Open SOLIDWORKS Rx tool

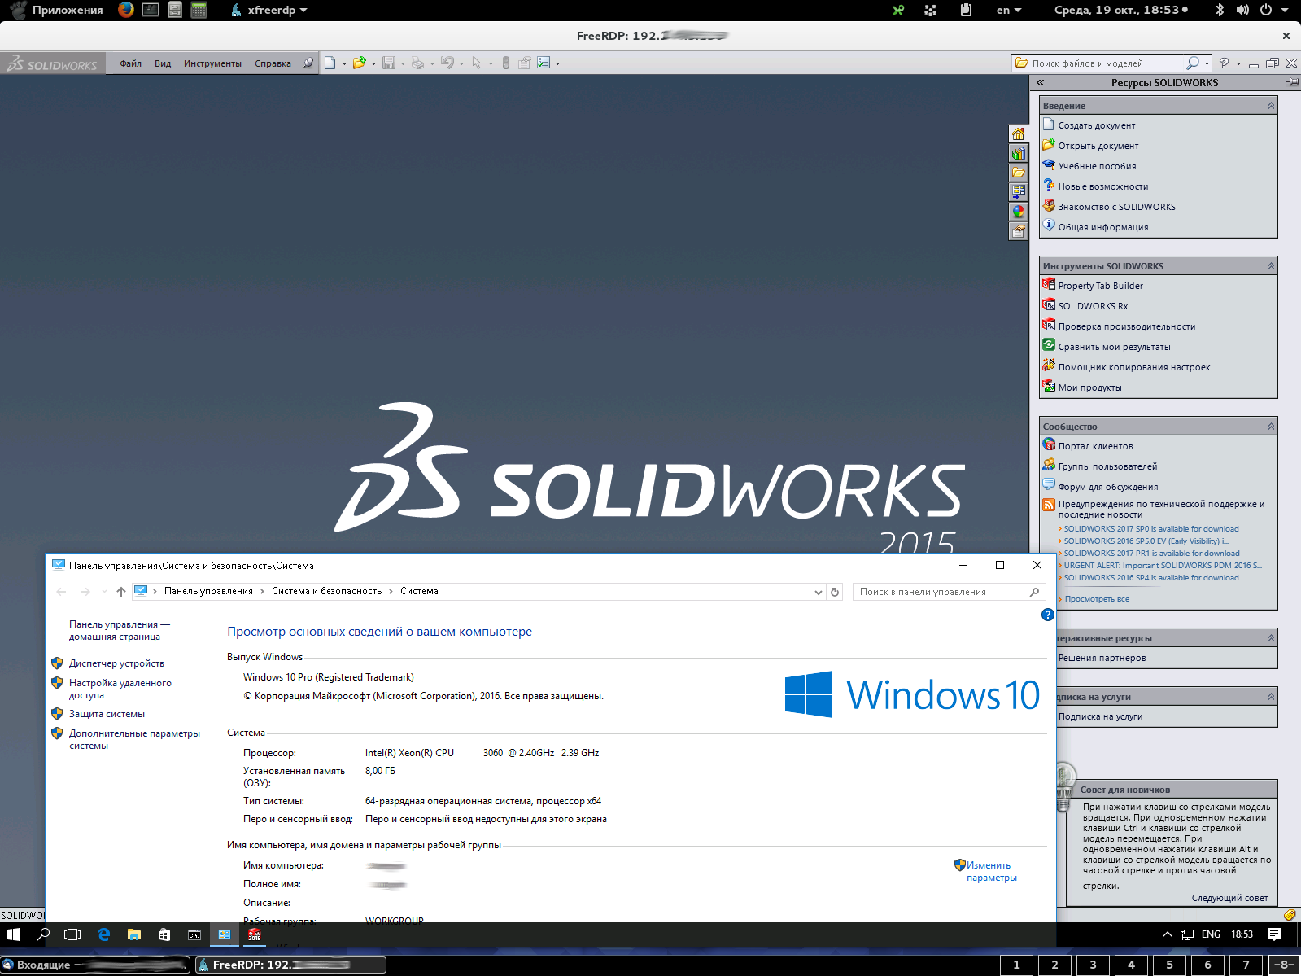(1093, 306)
